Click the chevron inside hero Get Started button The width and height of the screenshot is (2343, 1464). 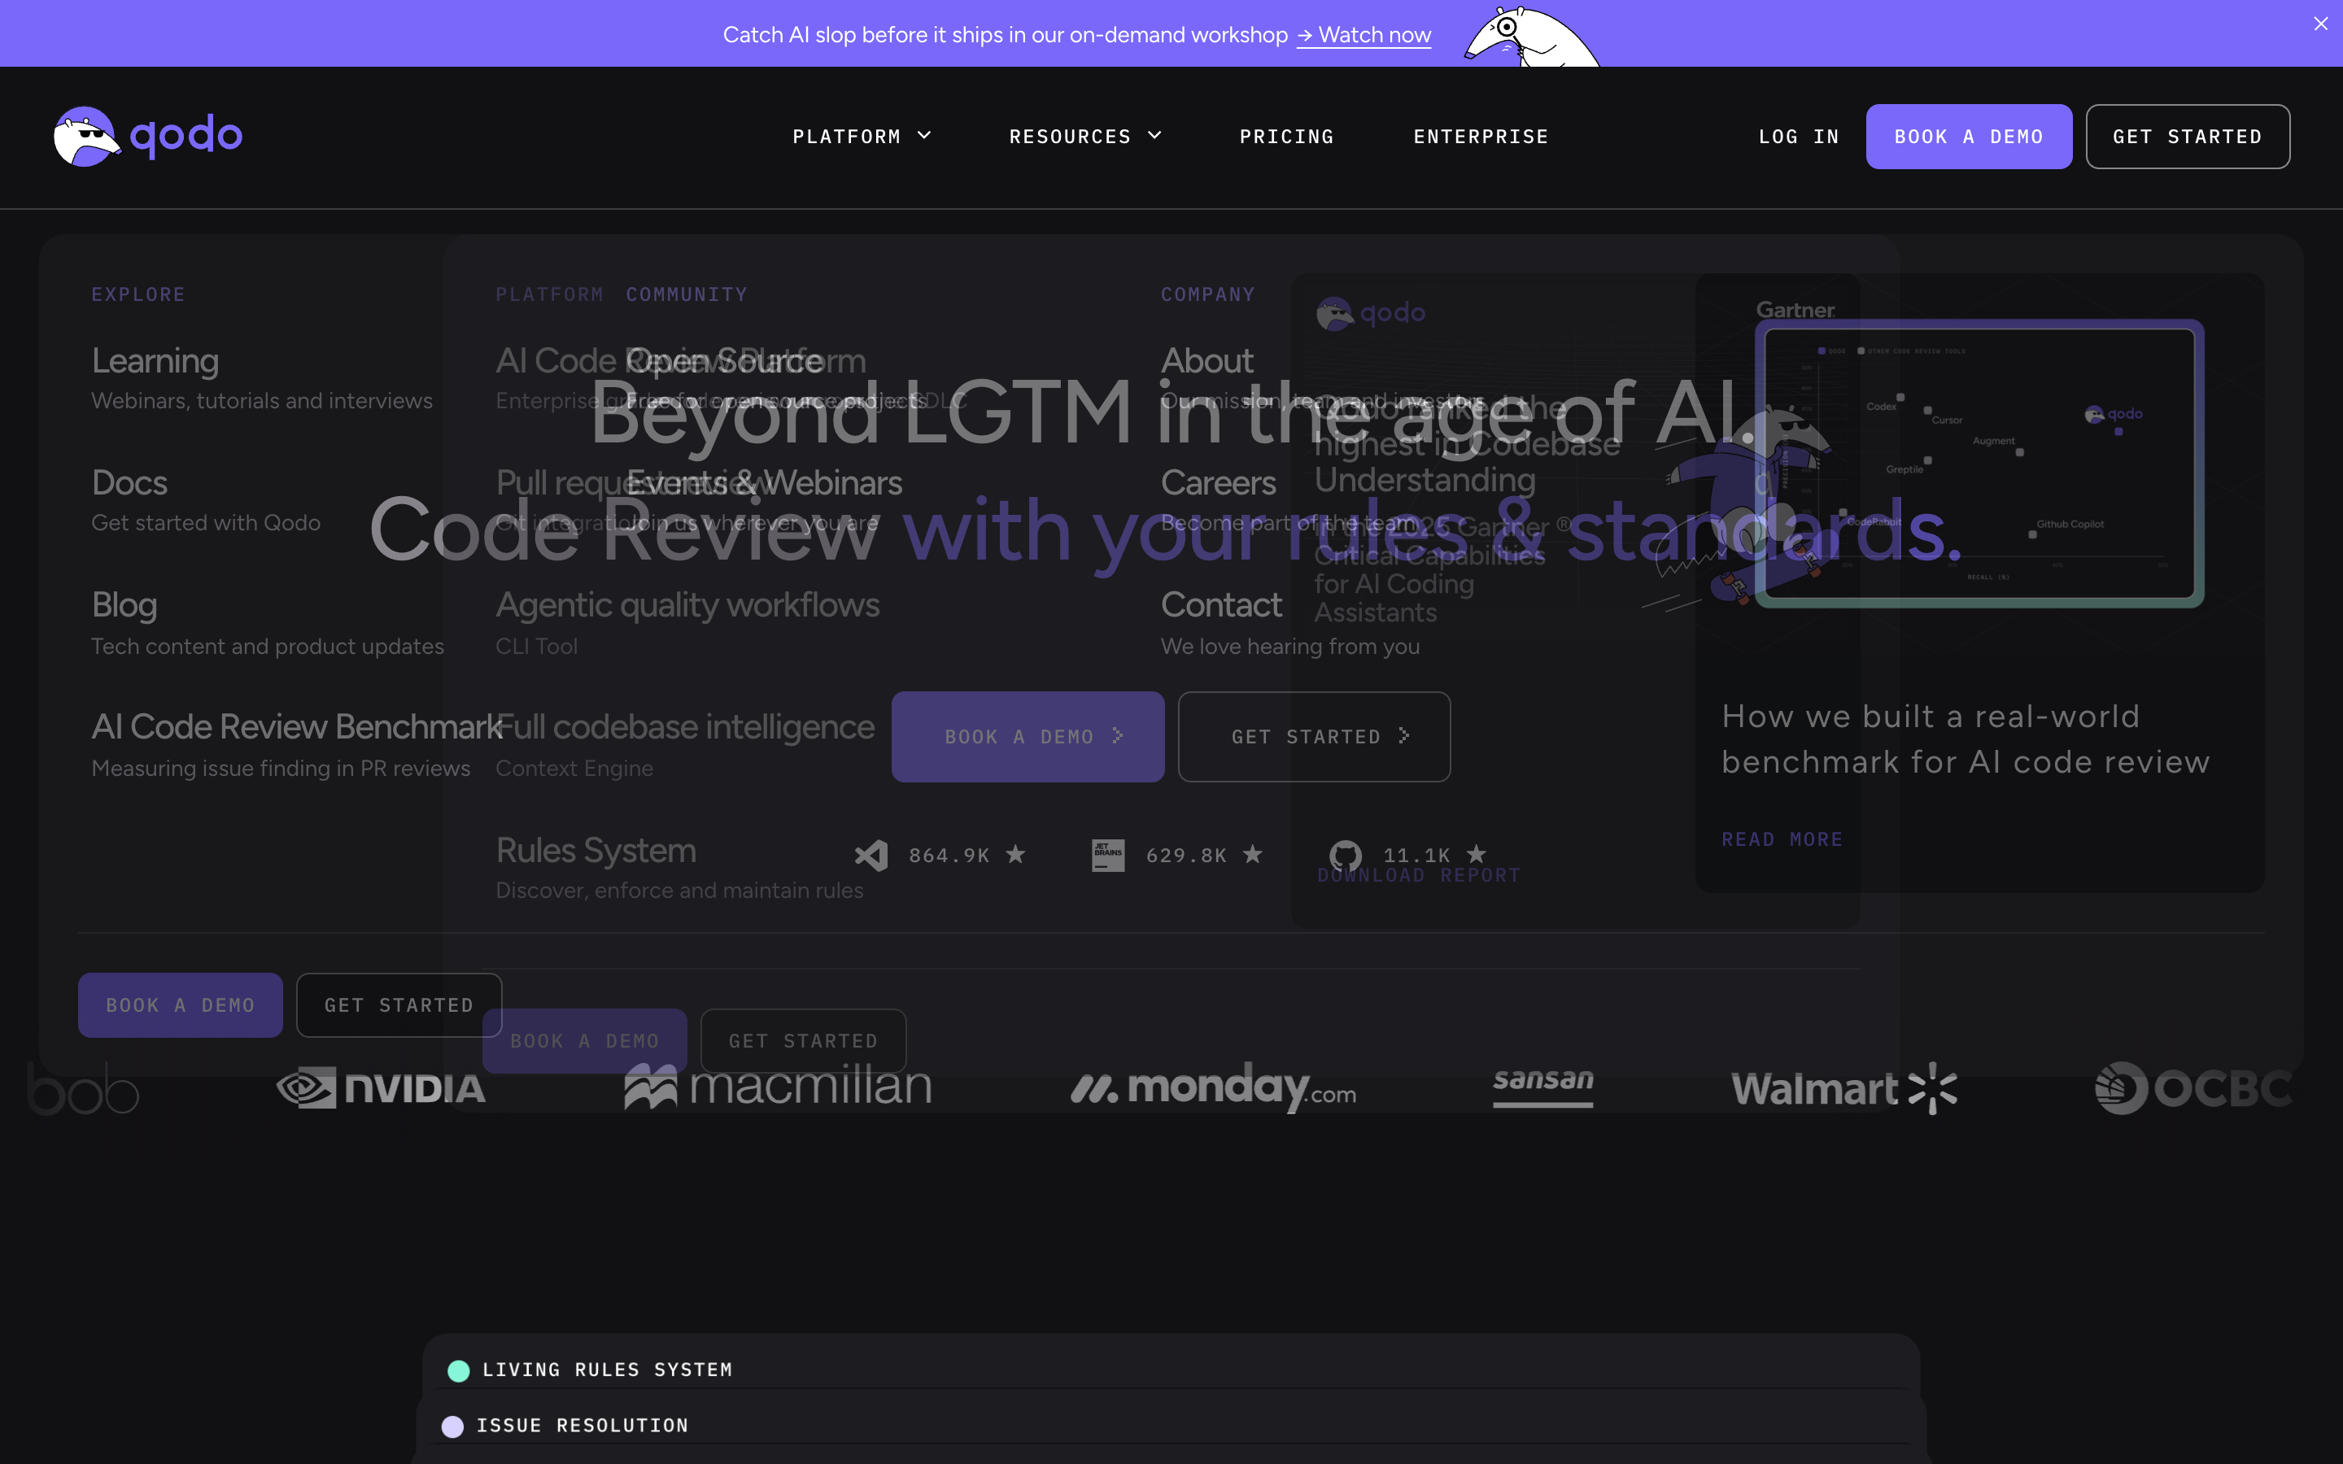(1404, 736)
